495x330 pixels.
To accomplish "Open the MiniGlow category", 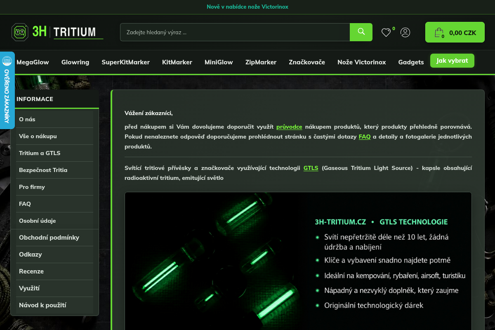I will [219, 62].
